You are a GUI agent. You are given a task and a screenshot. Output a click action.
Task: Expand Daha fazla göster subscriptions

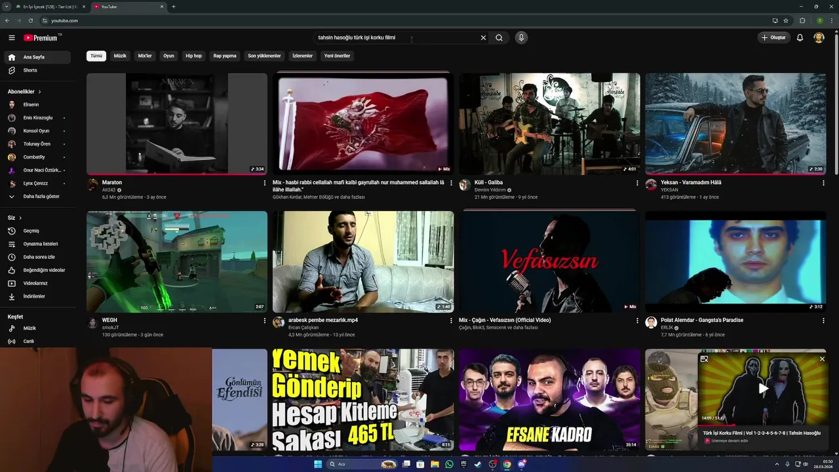click(36, 197)
